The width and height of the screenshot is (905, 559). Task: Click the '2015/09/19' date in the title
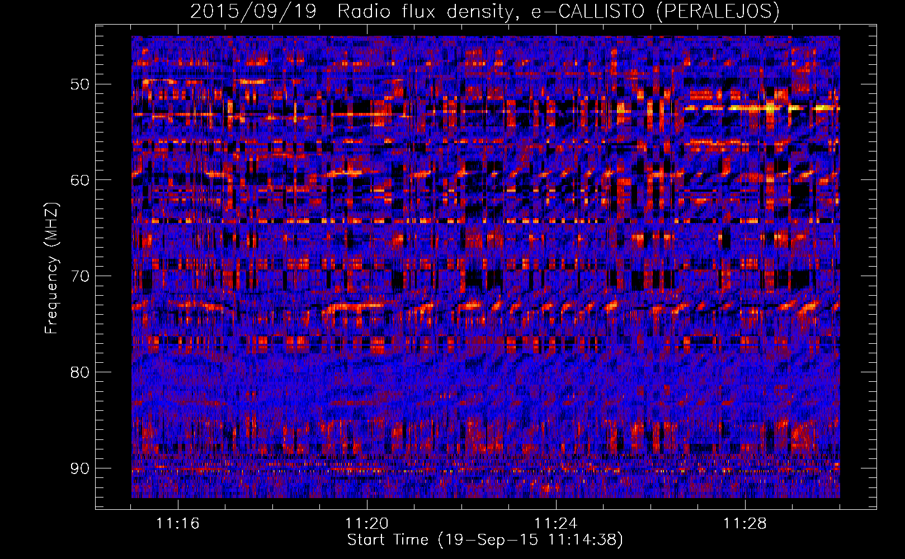click(x=253, y=11)
